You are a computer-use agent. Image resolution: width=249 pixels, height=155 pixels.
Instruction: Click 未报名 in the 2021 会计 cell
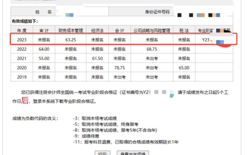click(120, 58)
